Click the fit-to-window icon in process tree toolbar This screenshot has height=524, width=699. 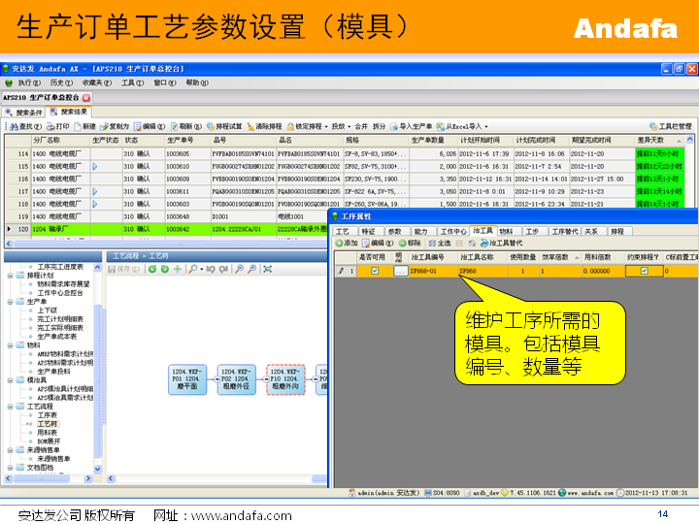267,269
